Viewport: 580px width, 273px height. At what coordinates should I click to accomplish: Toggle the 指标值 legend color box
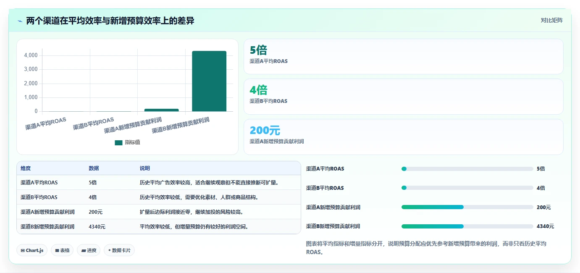tap(118, 143)
